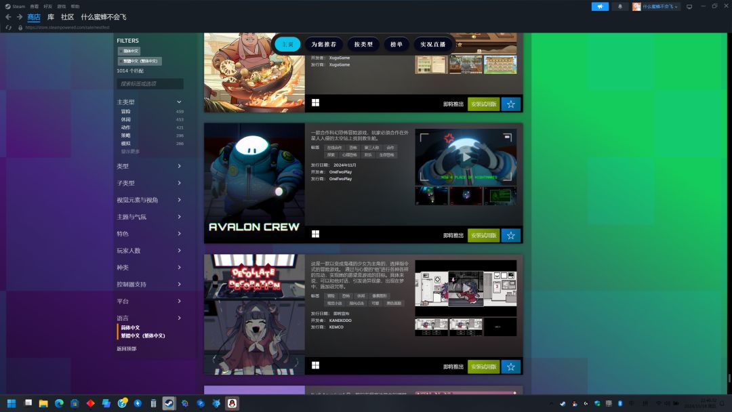Select the 实况直播 pill tab
732x412 pixels.
[x=432, y=44]
